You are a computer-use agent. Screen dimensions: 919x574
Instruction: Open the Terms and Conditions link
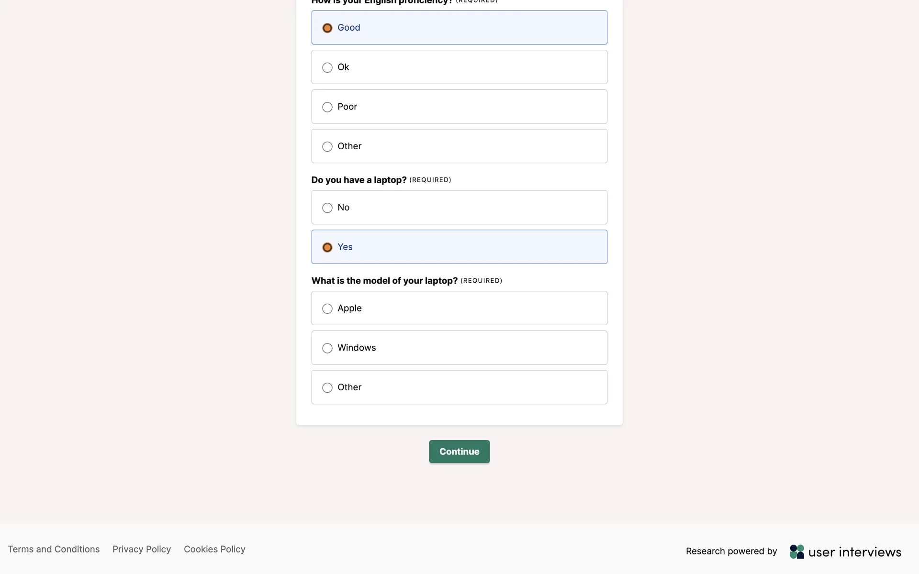(54, 549)
